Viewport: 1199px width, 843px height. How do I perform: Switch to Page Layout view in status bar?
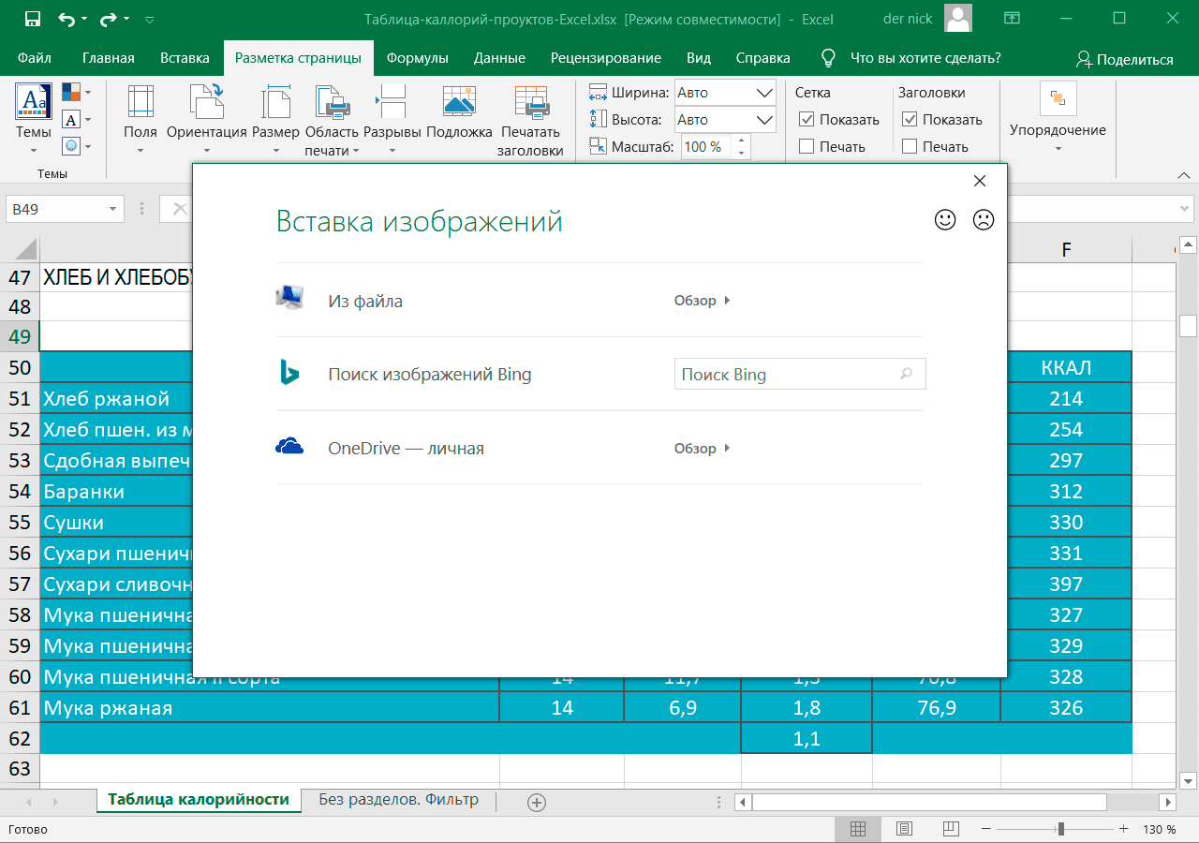(904, 829)
